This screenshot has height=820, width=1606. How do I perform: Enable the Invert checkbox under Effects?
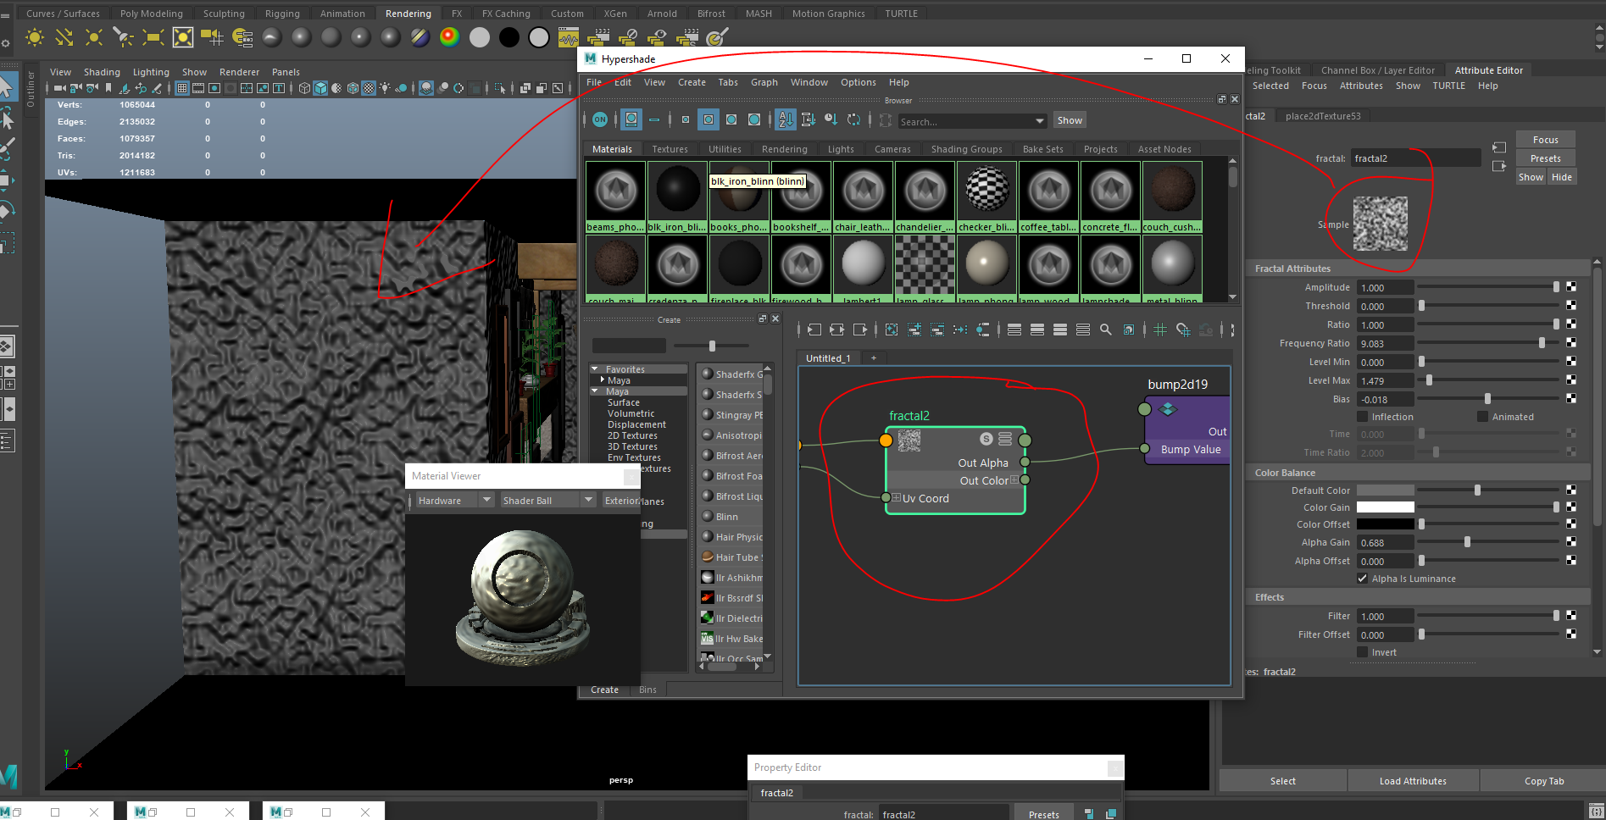click(1364, 652)
